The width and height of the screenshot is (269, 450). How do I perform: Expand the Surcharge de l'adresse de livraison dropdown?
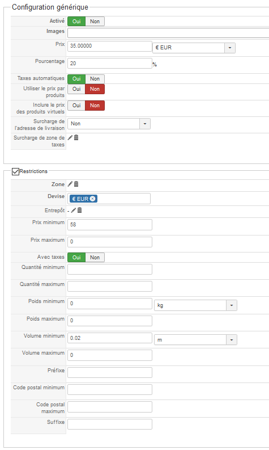(x=109, y=124)
